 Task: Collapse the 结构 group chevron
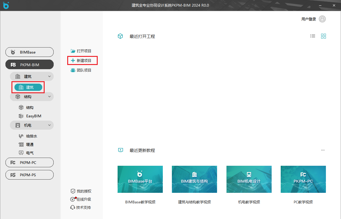(x=49, y=97)
